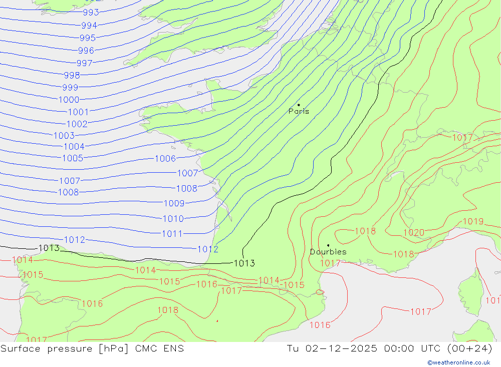Pick the 999 isobar label
Image resolution: width=501 pixels, height=367 pixels.
click(70, 88)
